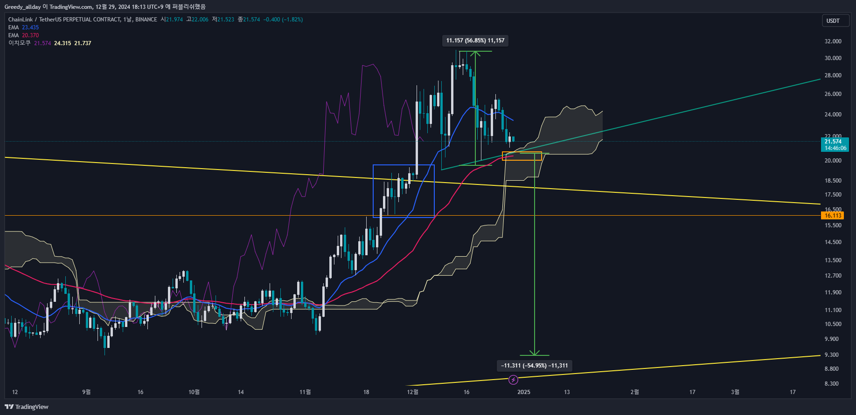
Task: Click the 9.300 price axis label
Action: 832,355
